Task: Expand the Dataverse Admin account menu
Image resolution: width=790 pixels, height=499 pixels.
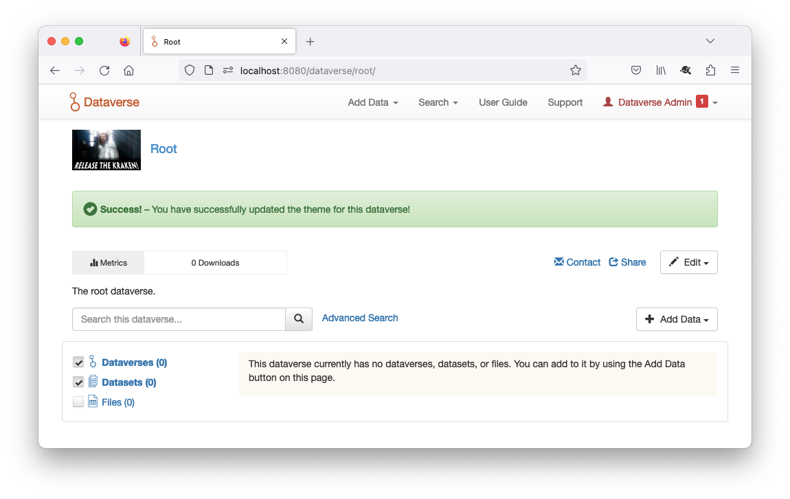Action: pyautogui.click(x=659, y=102)
